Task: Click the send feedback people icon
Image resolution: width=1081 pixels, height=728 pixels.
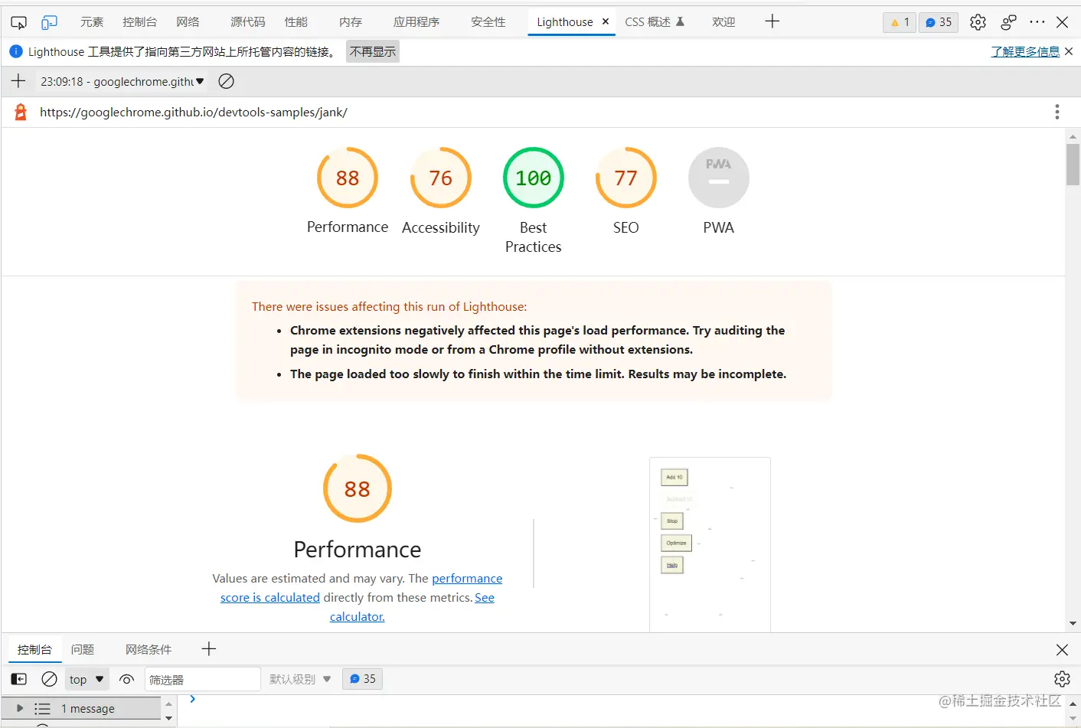Action: (1009, 22)
